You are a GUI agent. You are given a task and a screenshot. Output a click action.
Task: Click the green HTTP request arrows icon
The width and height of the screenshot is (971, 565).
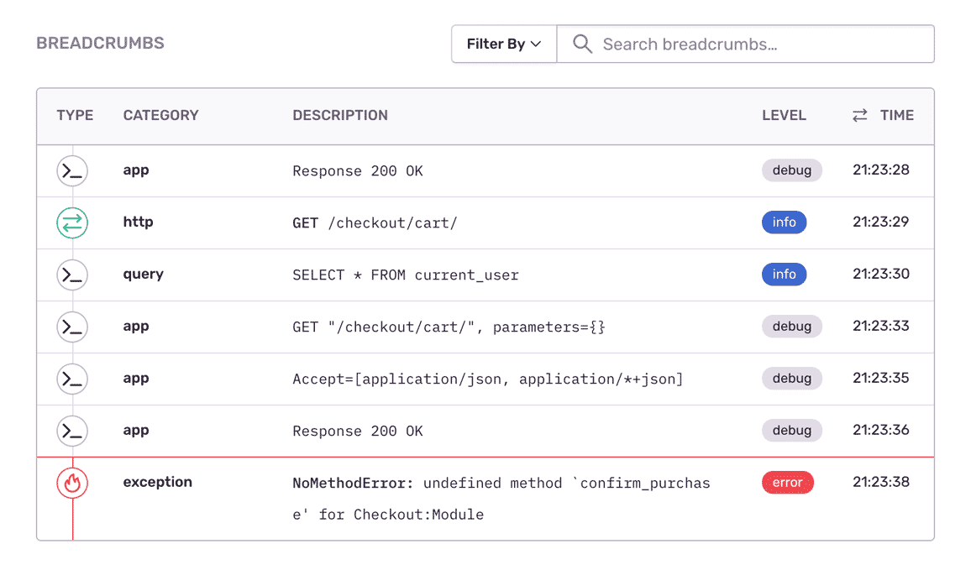72,222
